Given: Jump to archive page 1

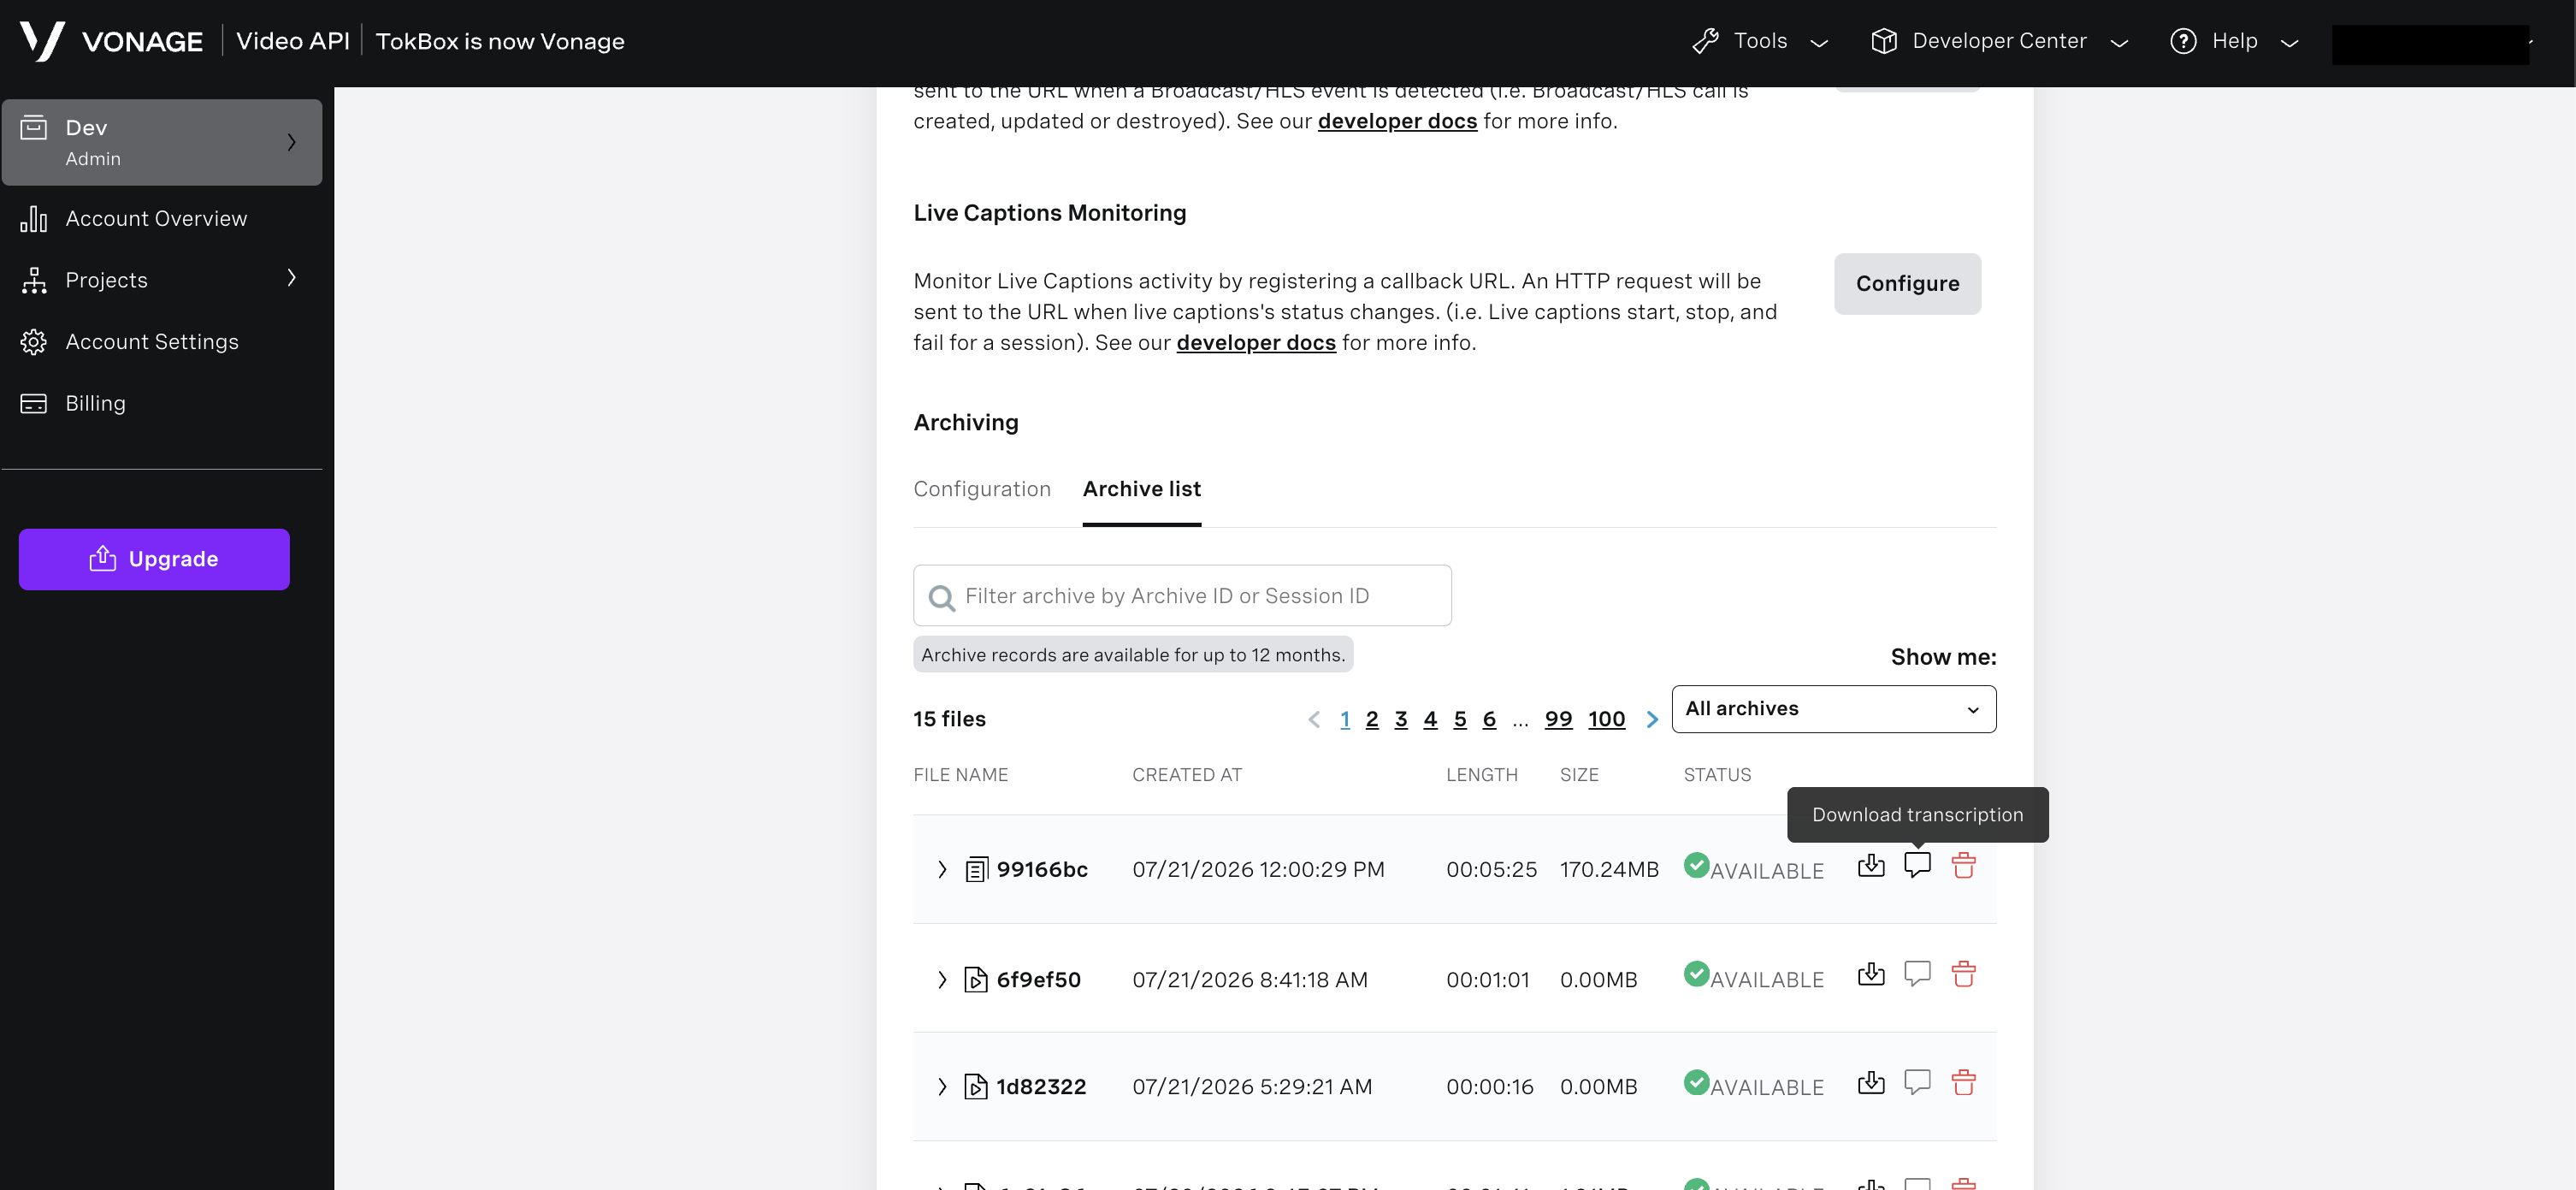Looking at the screenshot, I should click(1345, 719).
